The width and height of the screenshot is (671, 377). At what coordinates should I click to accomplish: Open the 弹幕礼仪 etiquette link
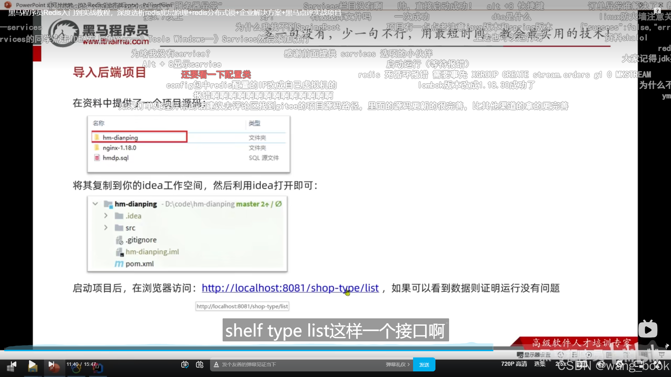pos(397,364)
